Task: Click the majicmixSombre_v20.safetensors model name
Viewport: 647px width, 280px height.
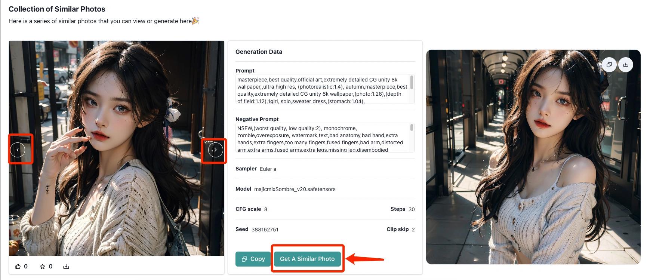Action: 295,189
